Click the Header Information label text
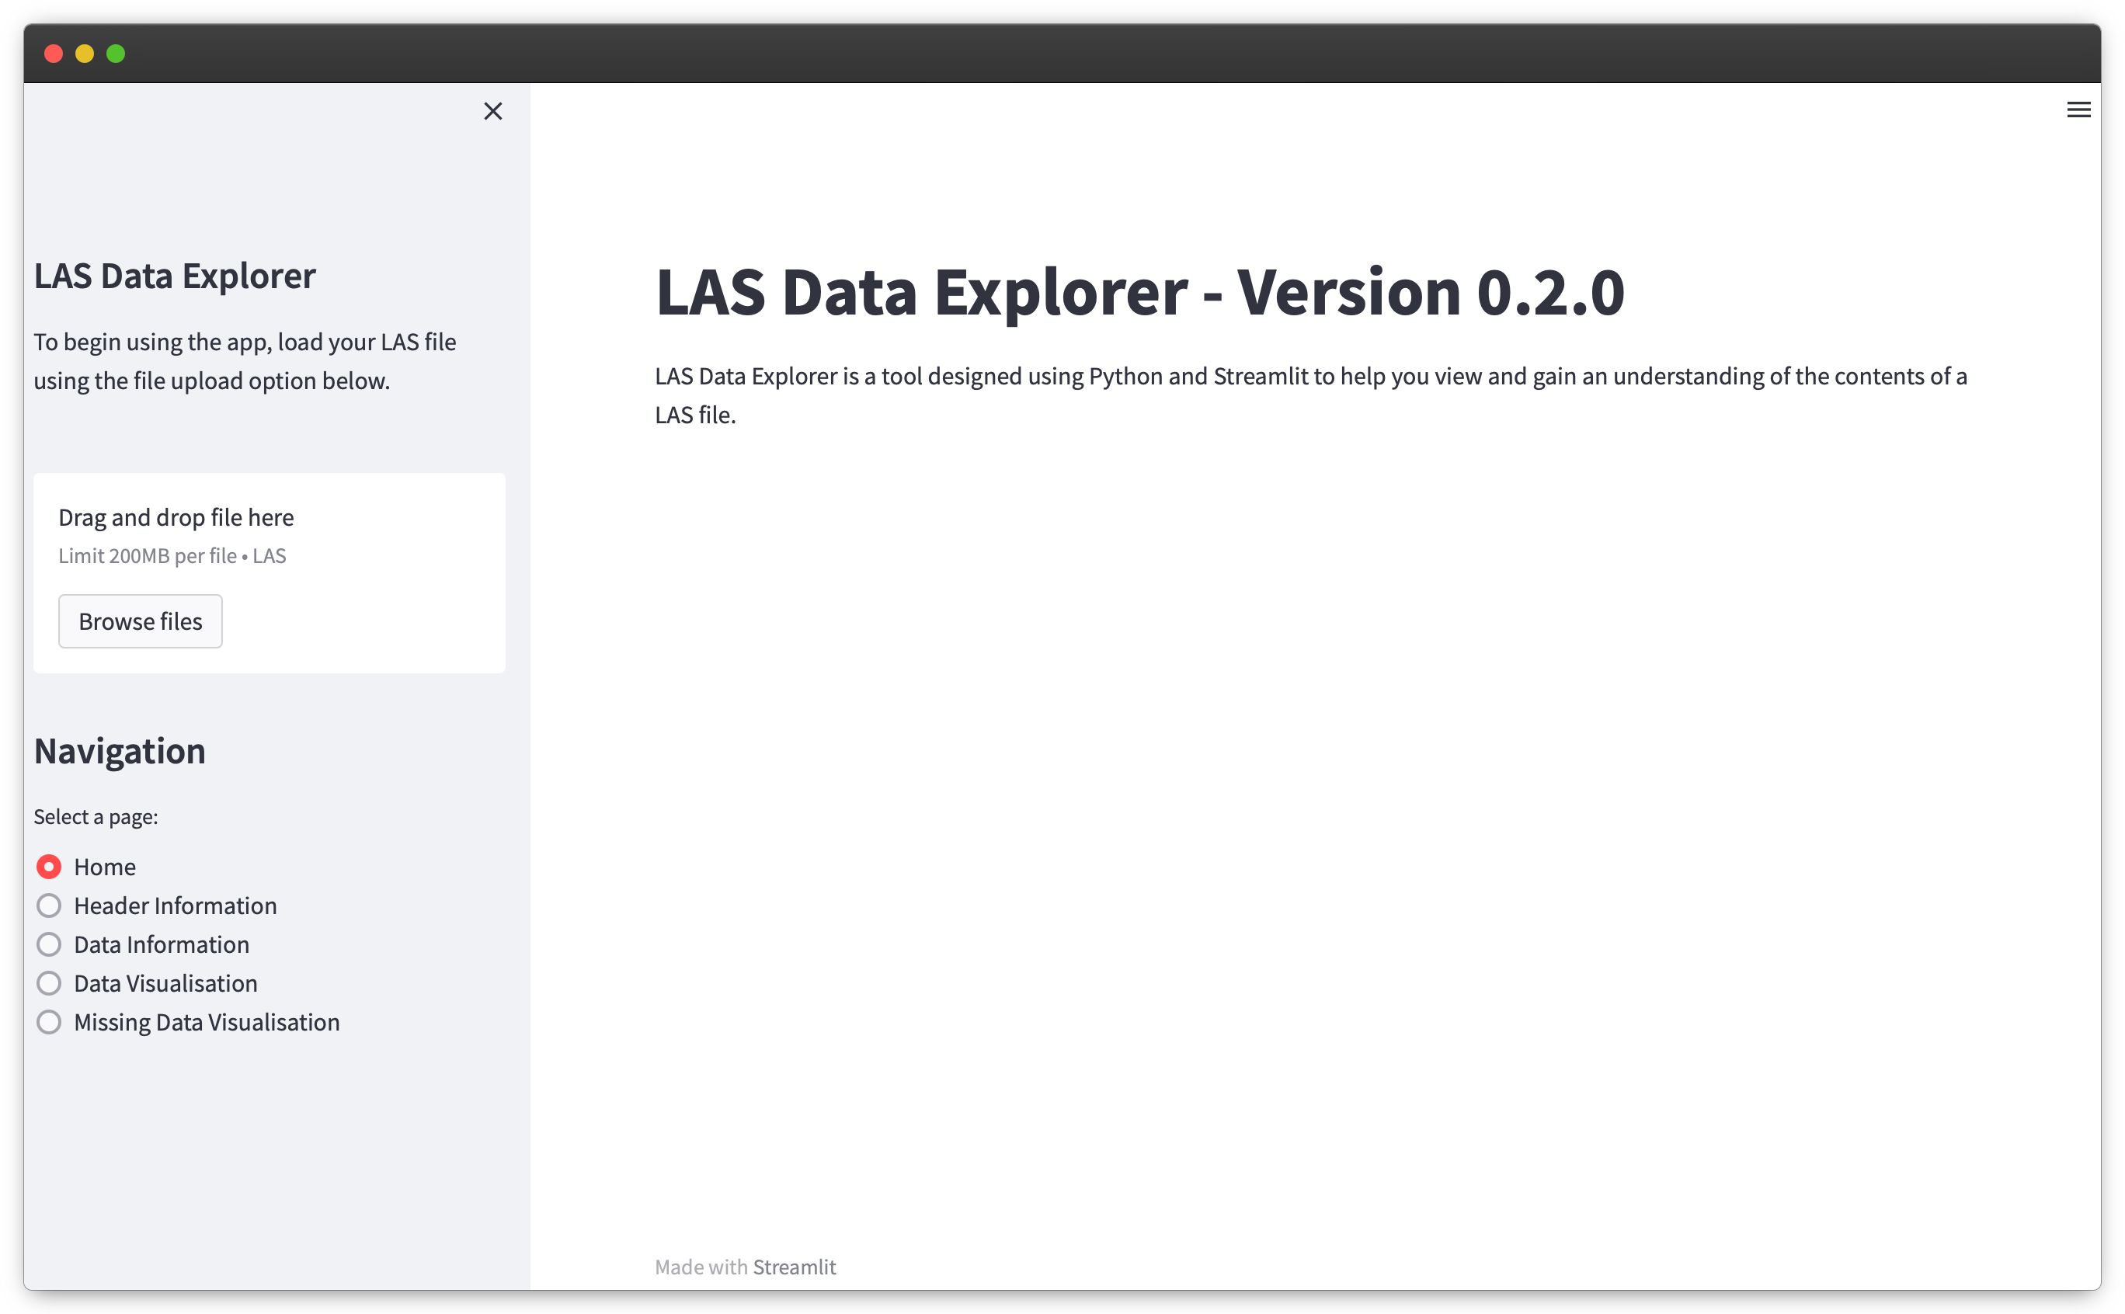The height and width of the screenshot is (1314, 2125). (x=175, y=906)
